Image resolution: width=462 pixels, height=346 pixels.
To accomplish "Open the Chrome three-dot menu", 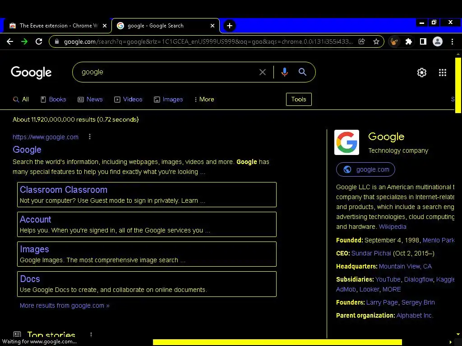I will tap(452, 41).
